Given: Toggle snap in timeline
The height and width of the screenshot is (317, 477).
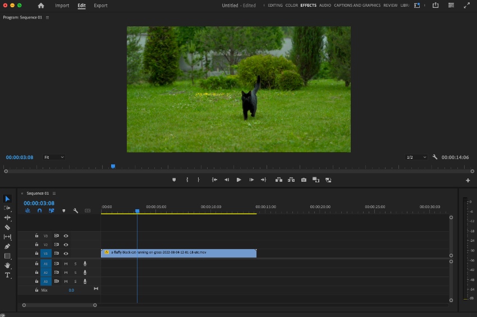Looking at the screenshot, I should (39, 211).
